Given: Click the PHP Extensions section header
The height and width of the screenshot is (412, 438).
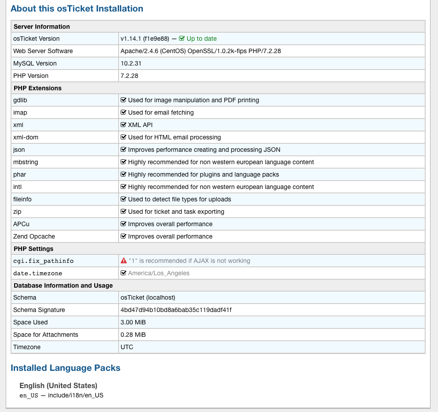Looking at the screenshot, I should [x=38, y=88].
